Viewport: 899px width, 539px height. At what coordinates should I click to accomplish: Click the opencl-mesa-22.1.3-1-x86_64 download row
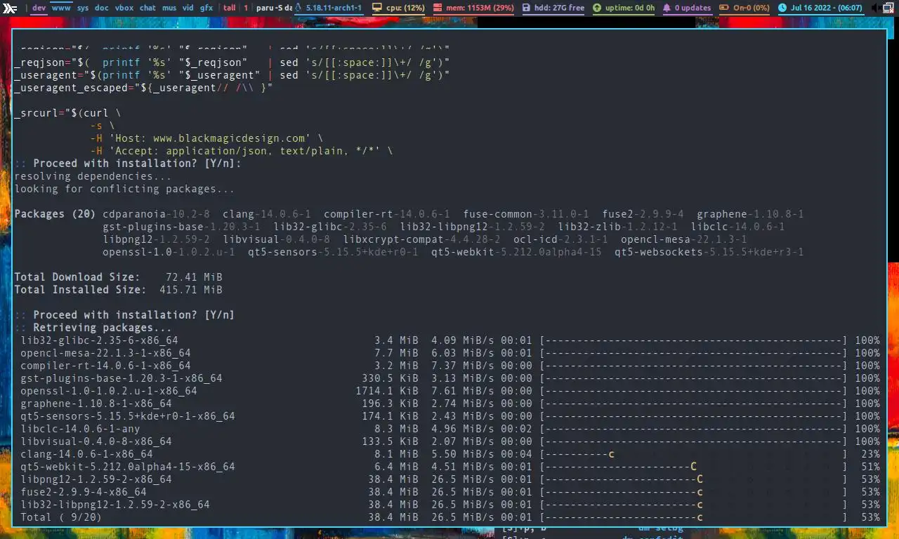tap(449, 353)
